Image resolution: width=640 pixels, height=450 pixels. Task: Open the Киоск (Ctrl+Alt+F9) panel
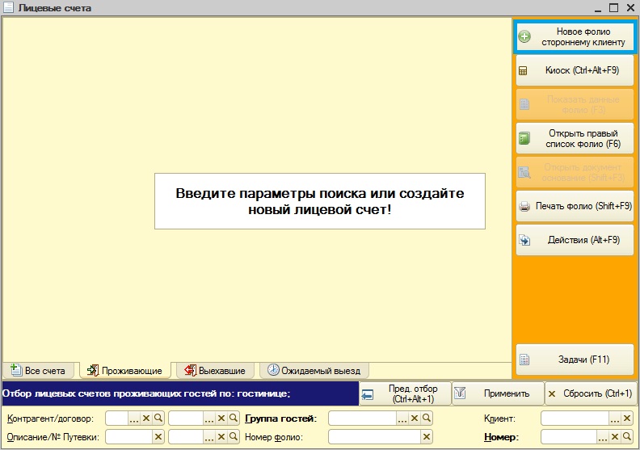pyautogui.click(x=575, y=70)
